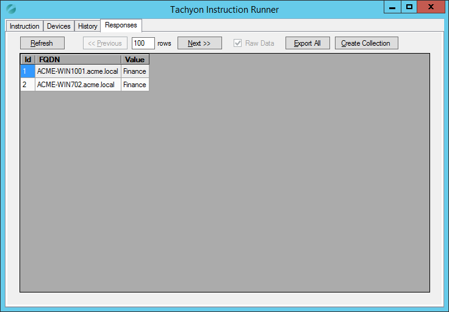This screenshot has width=449, height=312.
Task: Click the Previous page button
Action: tap(105, 43)
